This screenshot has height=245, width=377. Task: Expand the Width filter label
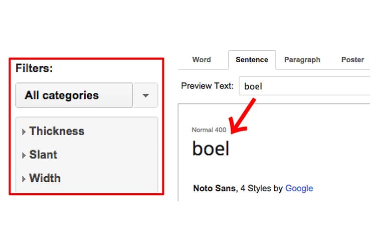45,178
